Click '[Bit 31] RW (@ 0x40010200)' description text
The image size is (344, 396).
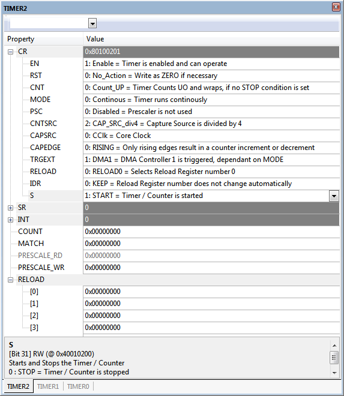[x=52, y=354]
